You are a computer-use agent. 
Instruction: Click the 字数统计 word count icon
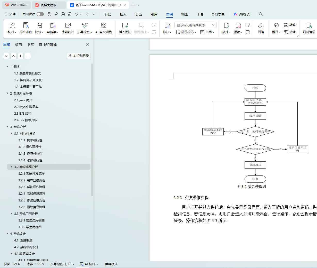click(68, 25)
